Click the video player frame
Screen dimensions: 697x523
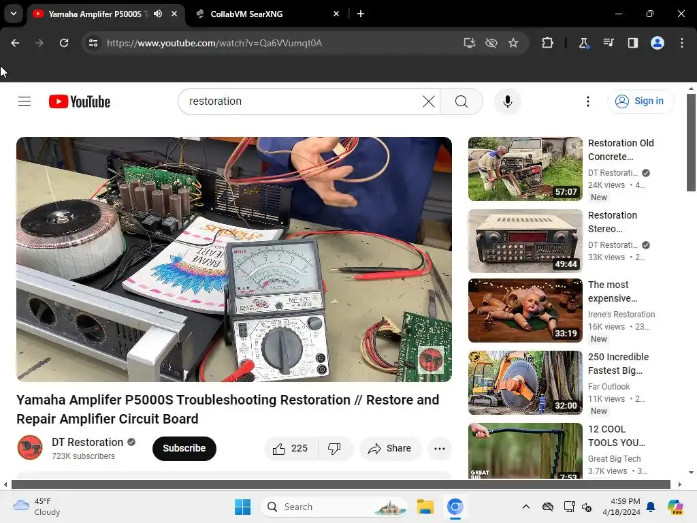click(x=234, y=259)
